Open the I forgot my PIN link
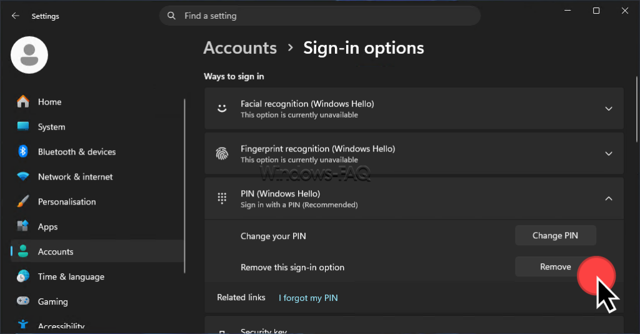640x334 pixels. (308, 298)
